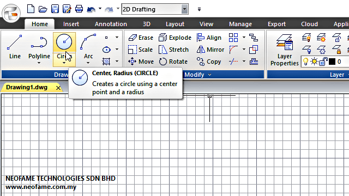Click the Explode command
Screen dimensions: 349x196
click(175, 38)
